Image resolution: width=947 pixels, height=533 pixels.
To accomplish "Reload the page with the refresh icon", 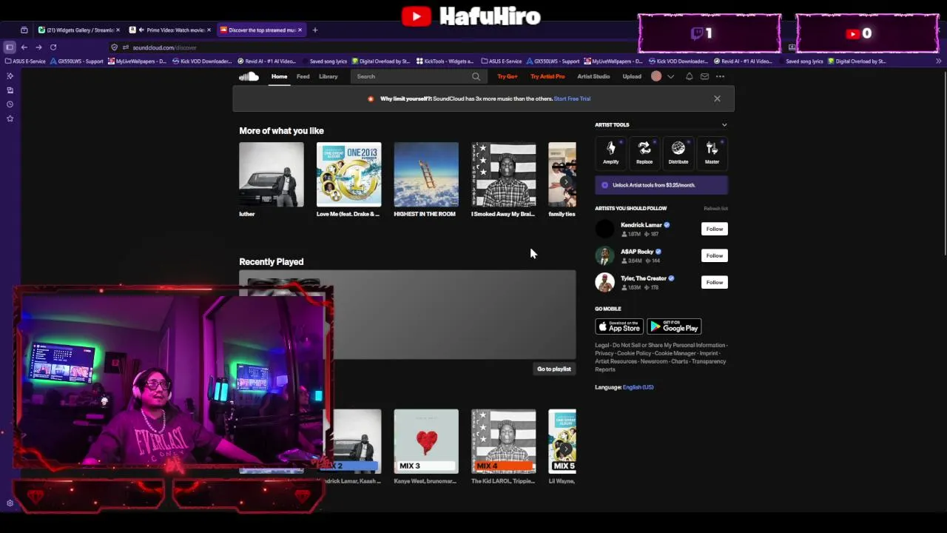I will coord(53,47).
